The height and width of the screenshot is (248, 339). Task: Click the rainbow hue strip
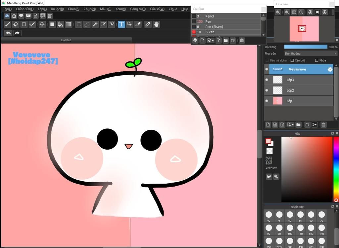[336, 169]
